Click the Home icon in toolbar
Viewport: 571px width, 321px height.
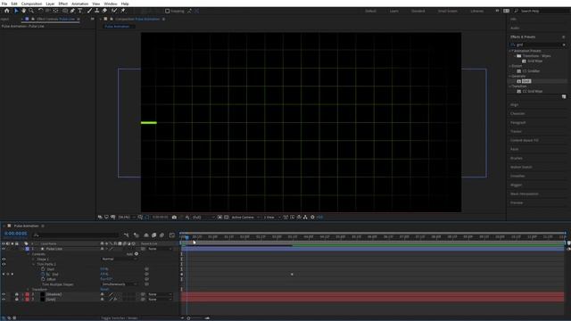tap(6, 11)
